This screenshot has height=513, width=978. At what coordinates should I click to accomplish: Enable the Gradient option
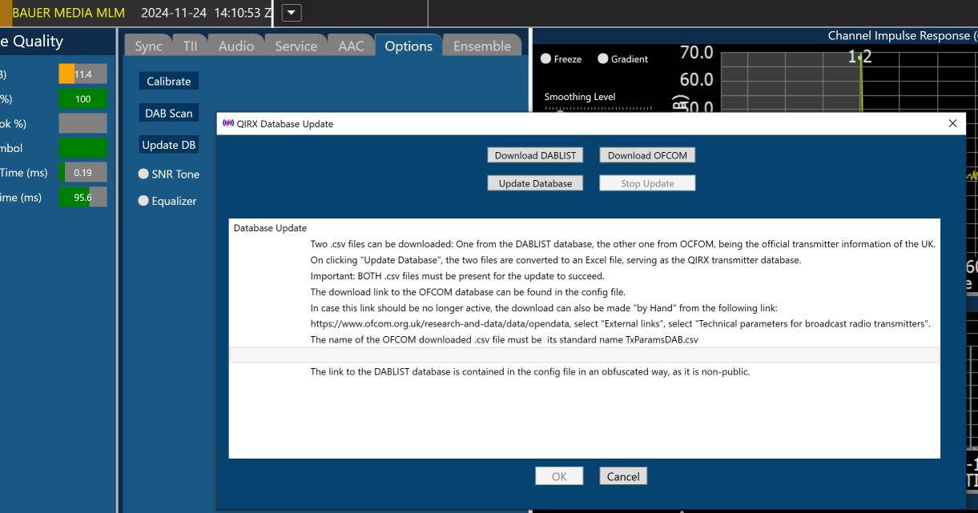602,59
